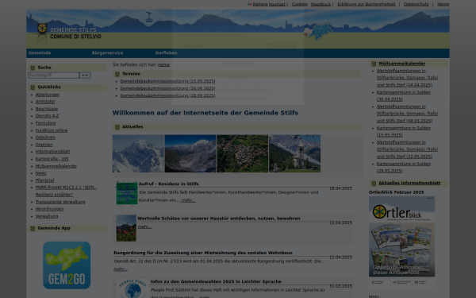
Task: Open Gemeindebaukommissionssitzung (26.06.2025)
Action: pyautogui.click(x=167, y=88)
